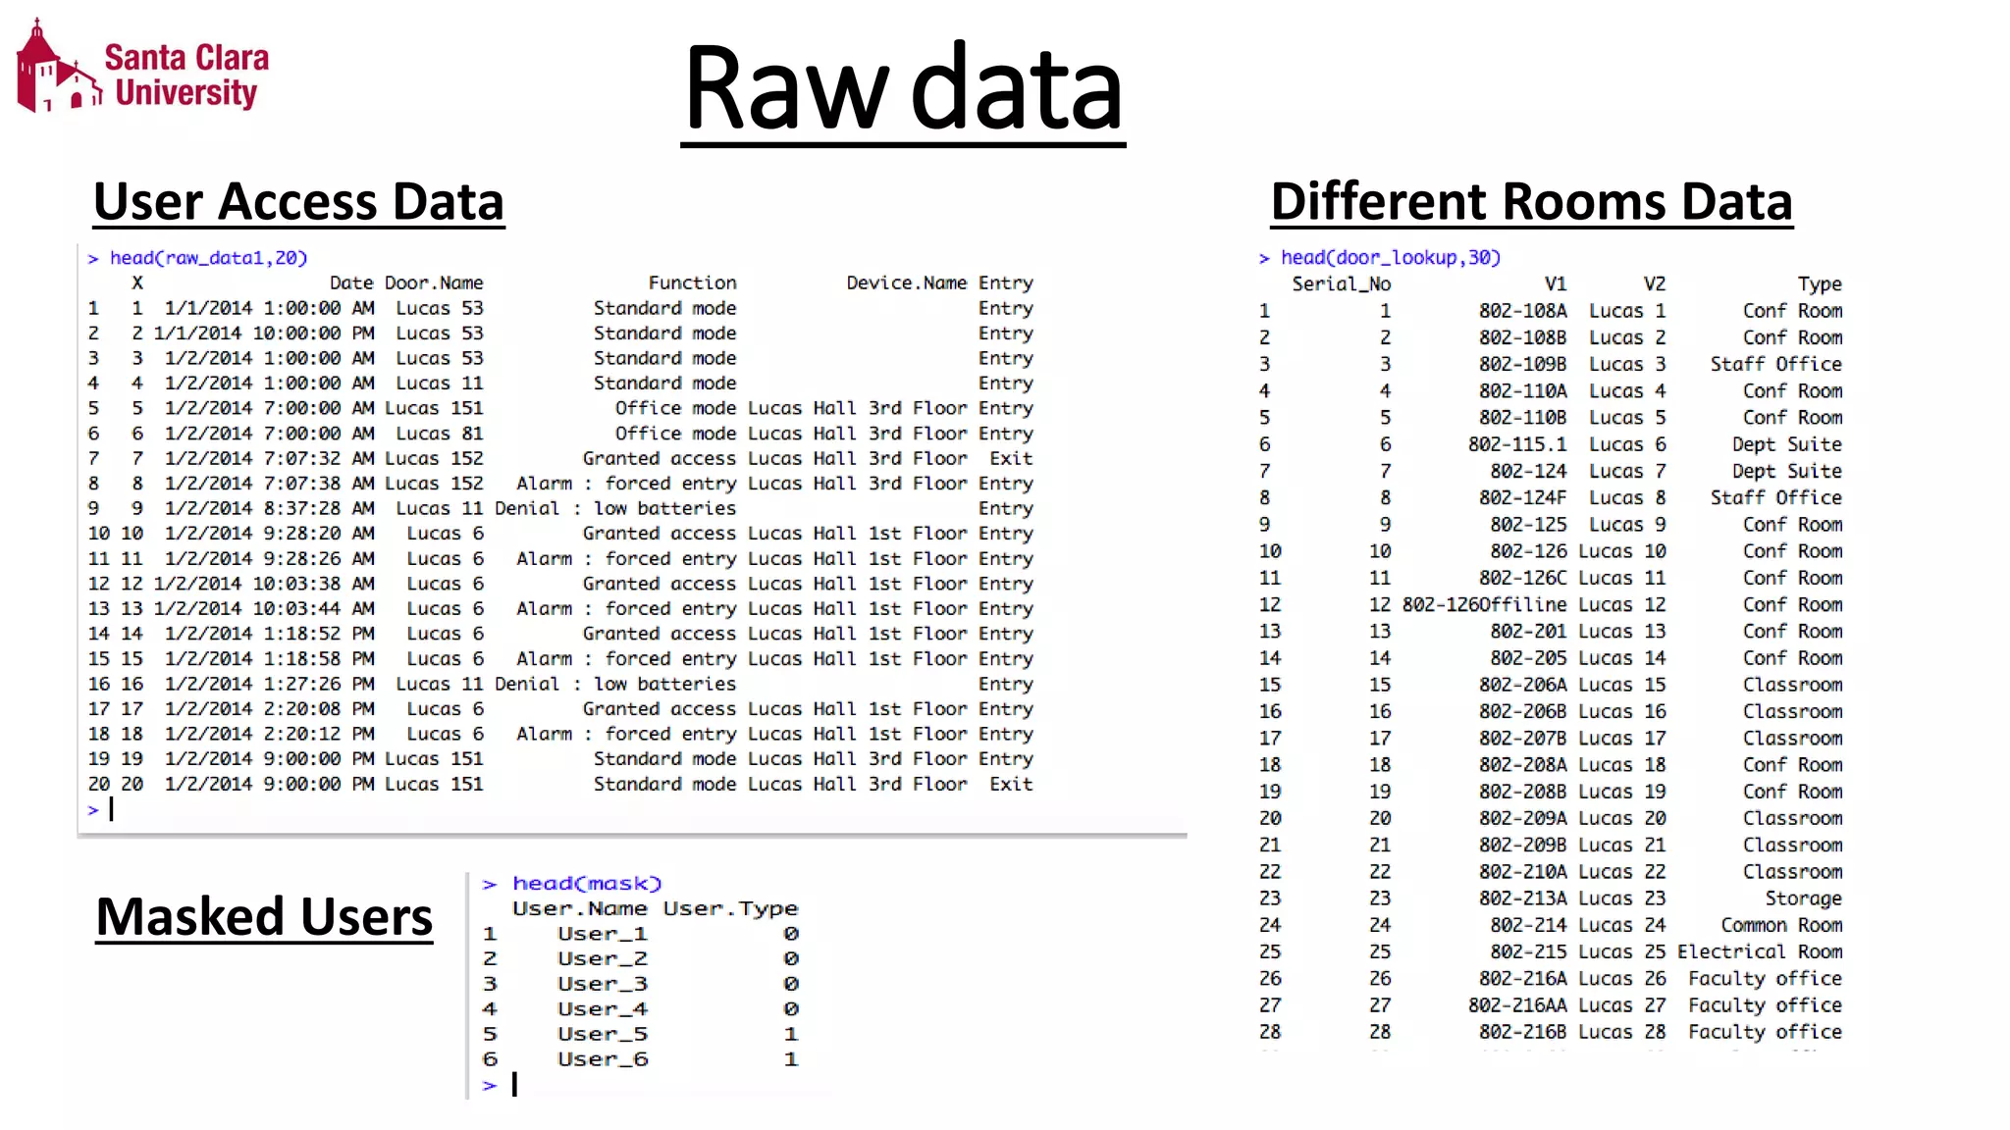Select the 'Different Rooms Data' heading

click(1532, 202)
